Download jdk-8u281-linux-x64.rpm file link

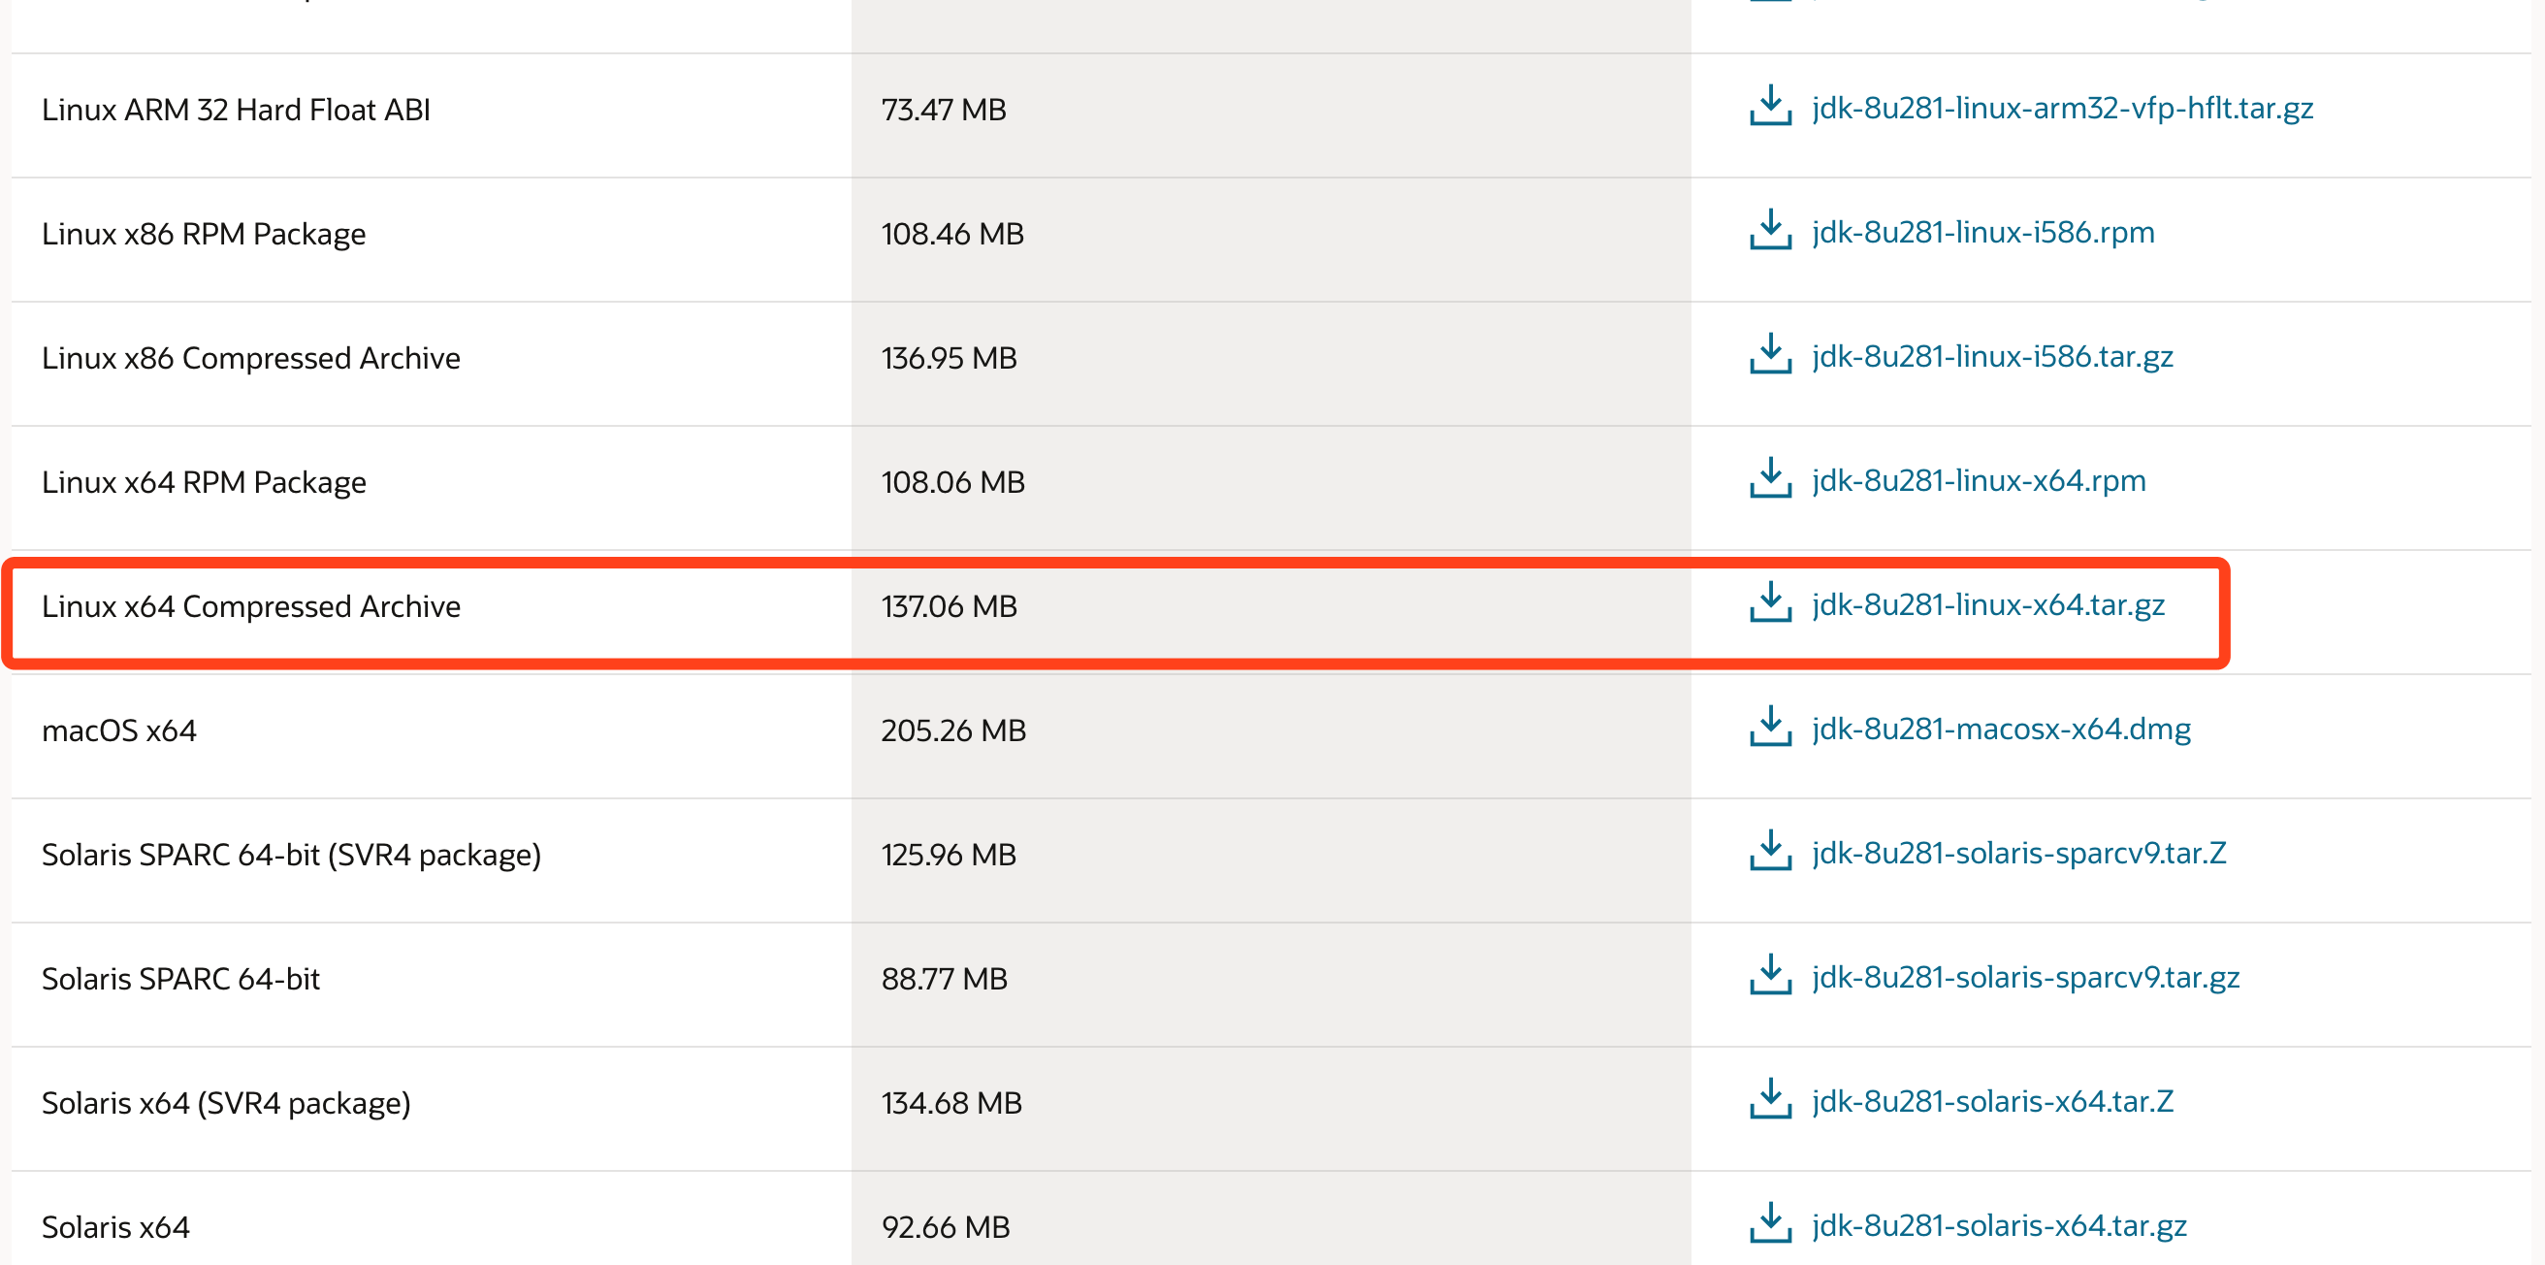(x=1979, y=480)
